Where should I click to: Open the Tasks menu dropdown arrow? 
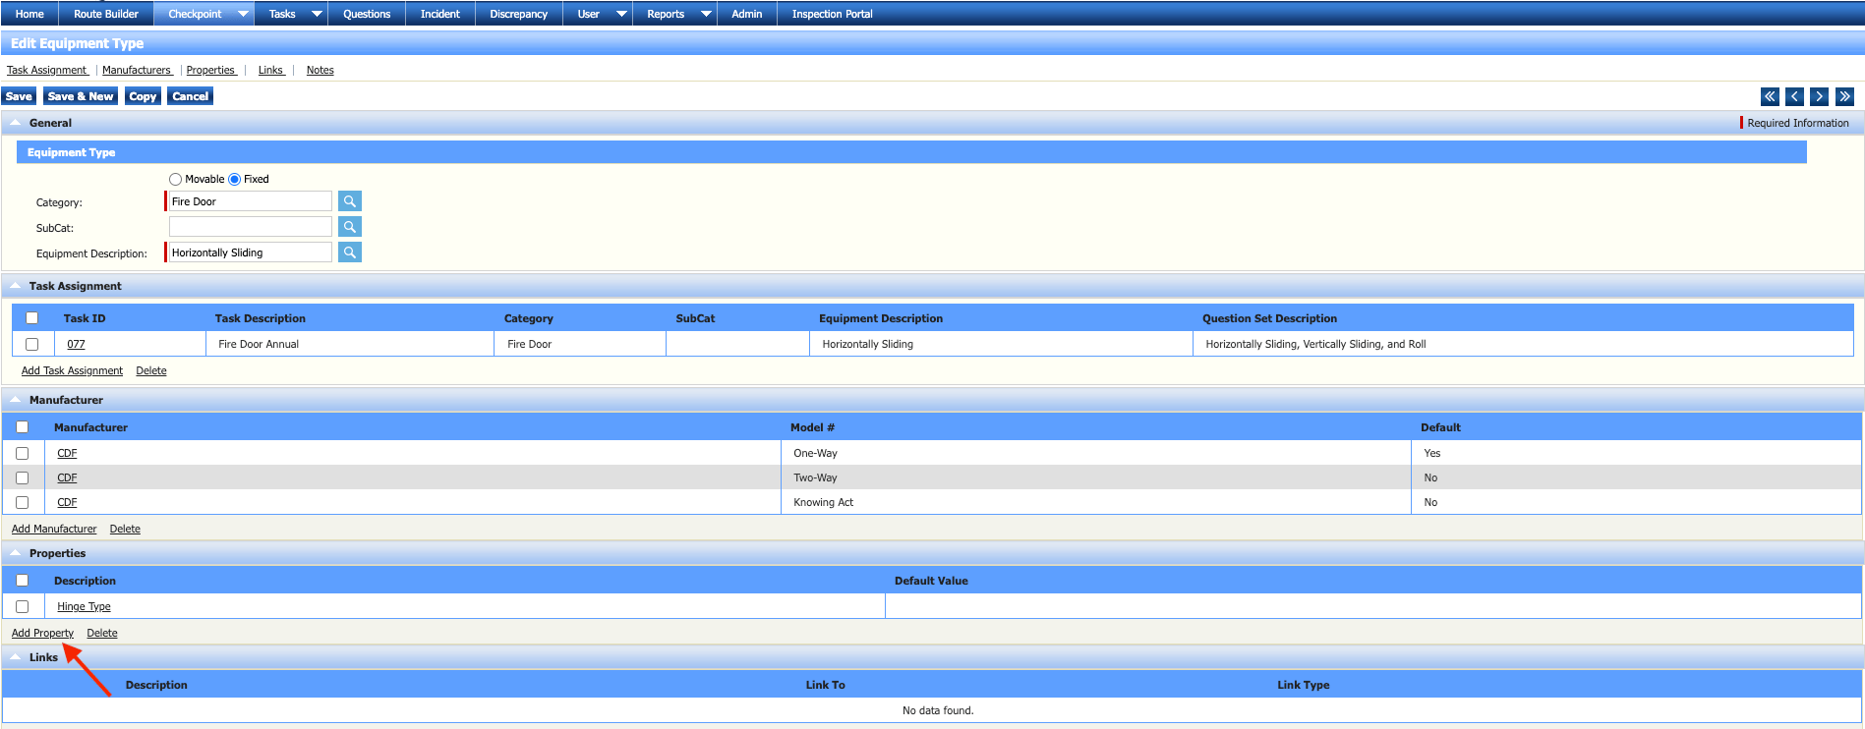tap(317, 14)
